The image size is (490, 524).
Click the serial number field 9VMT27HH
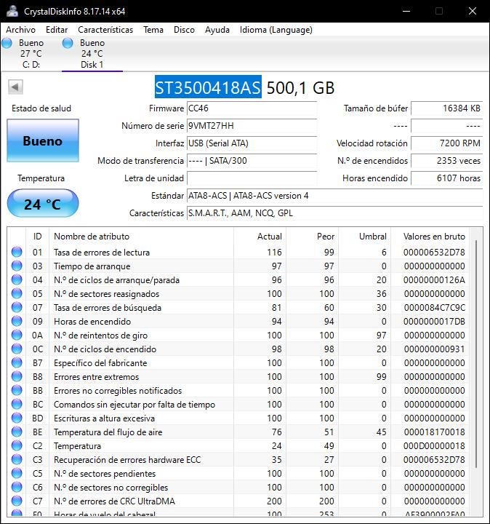pos(252,126)
